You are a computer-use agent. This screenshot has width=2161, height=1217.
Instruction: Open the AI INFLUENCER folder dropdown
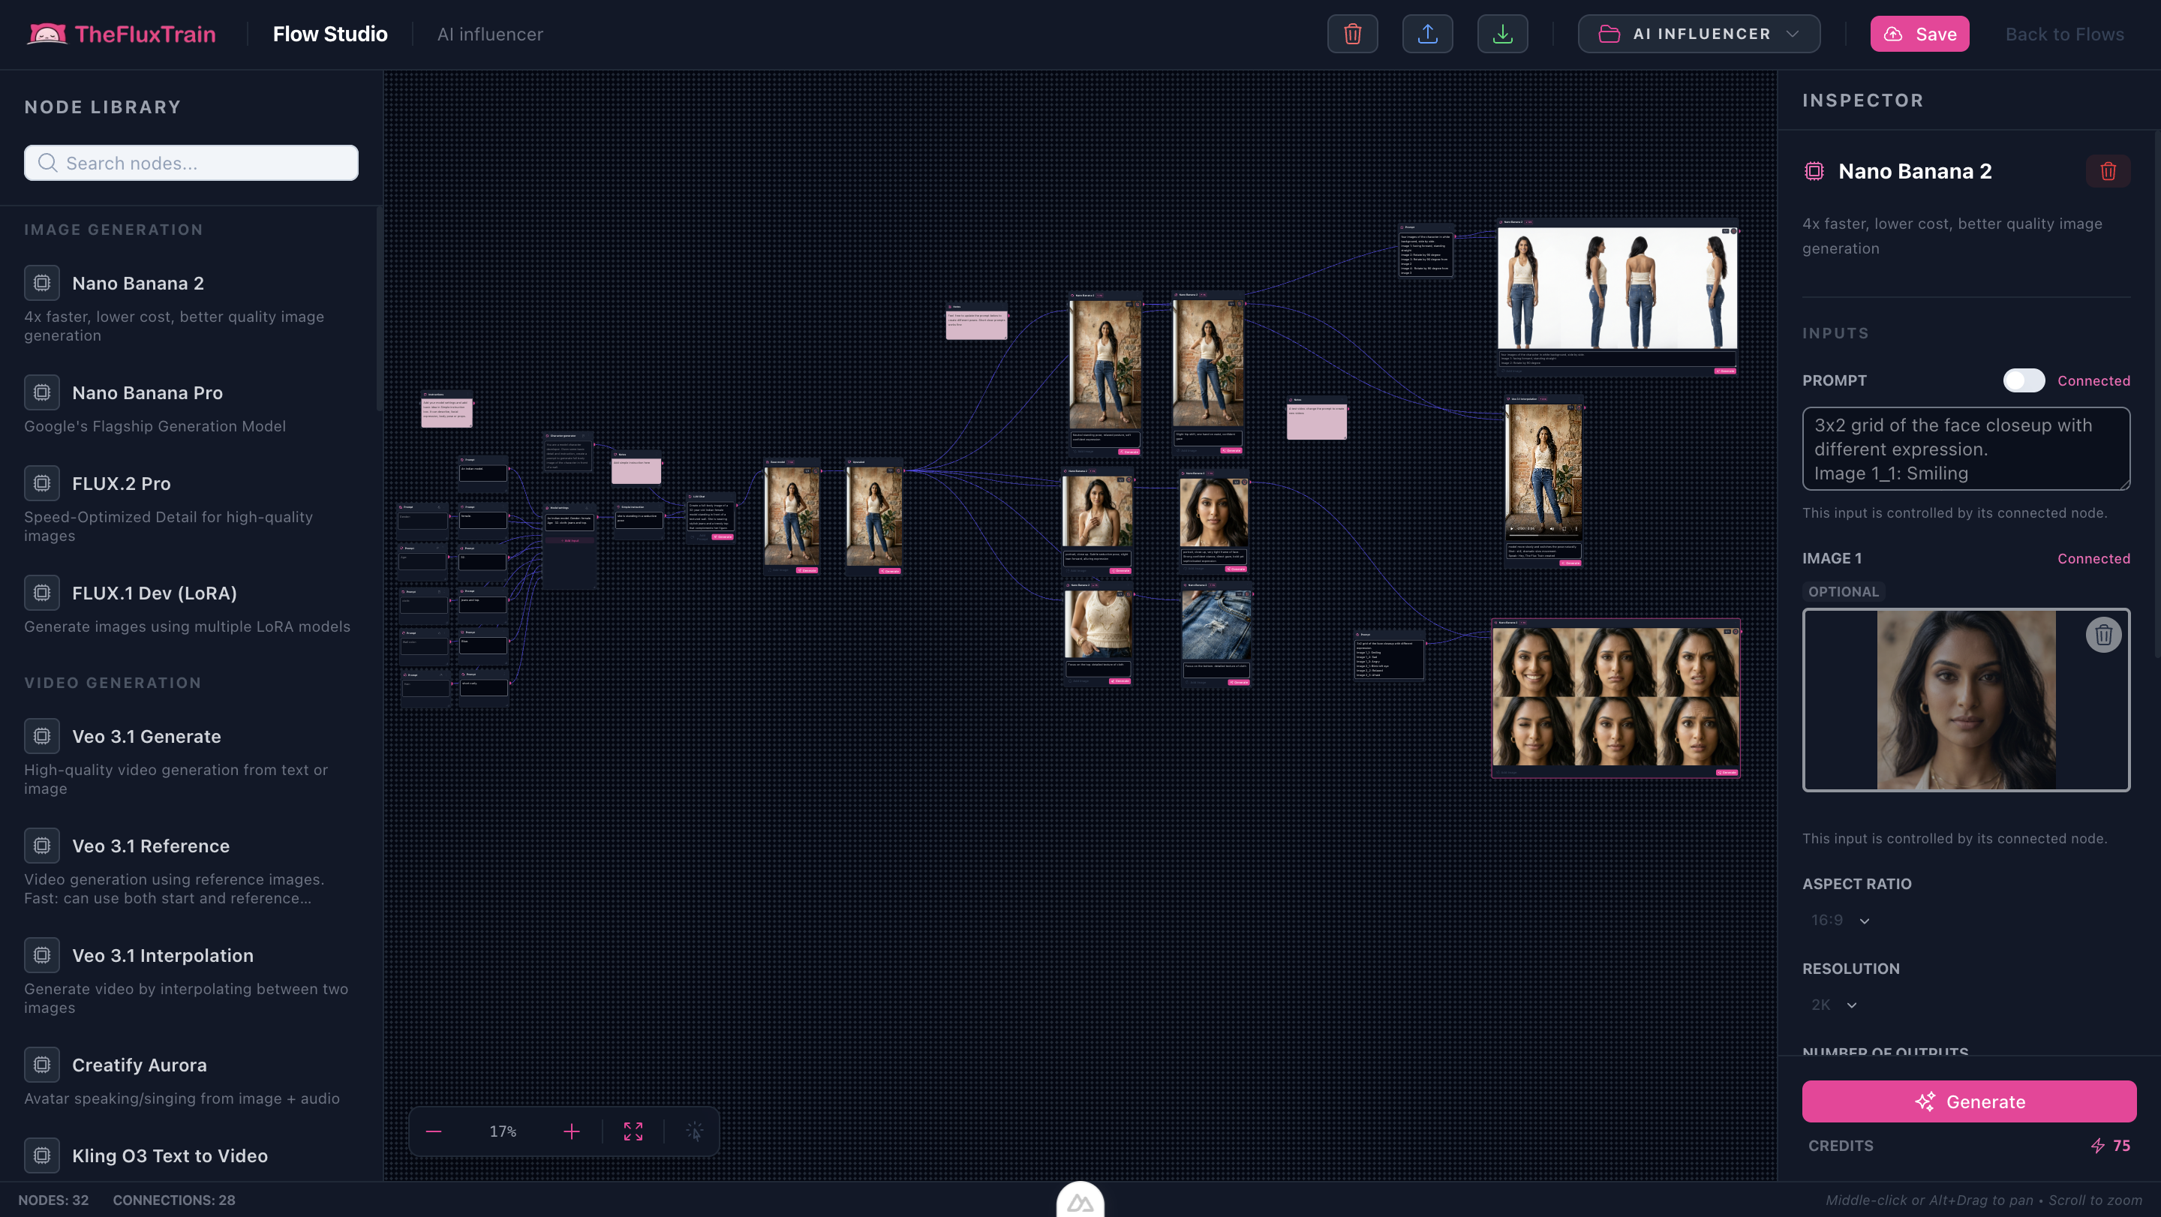tap(1699, 34)
